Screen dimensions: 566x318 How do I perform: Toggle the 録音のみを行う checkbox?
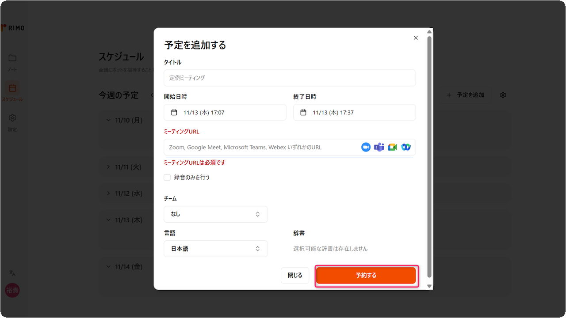167,178
